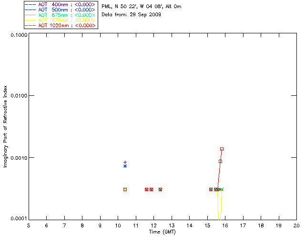Viewport: 305px width, 244px height.
Task: Click the x-axis tick label 18
Action: click(261, 225)
